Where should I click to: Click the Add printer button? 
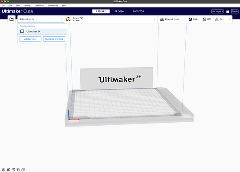(30, 39)
